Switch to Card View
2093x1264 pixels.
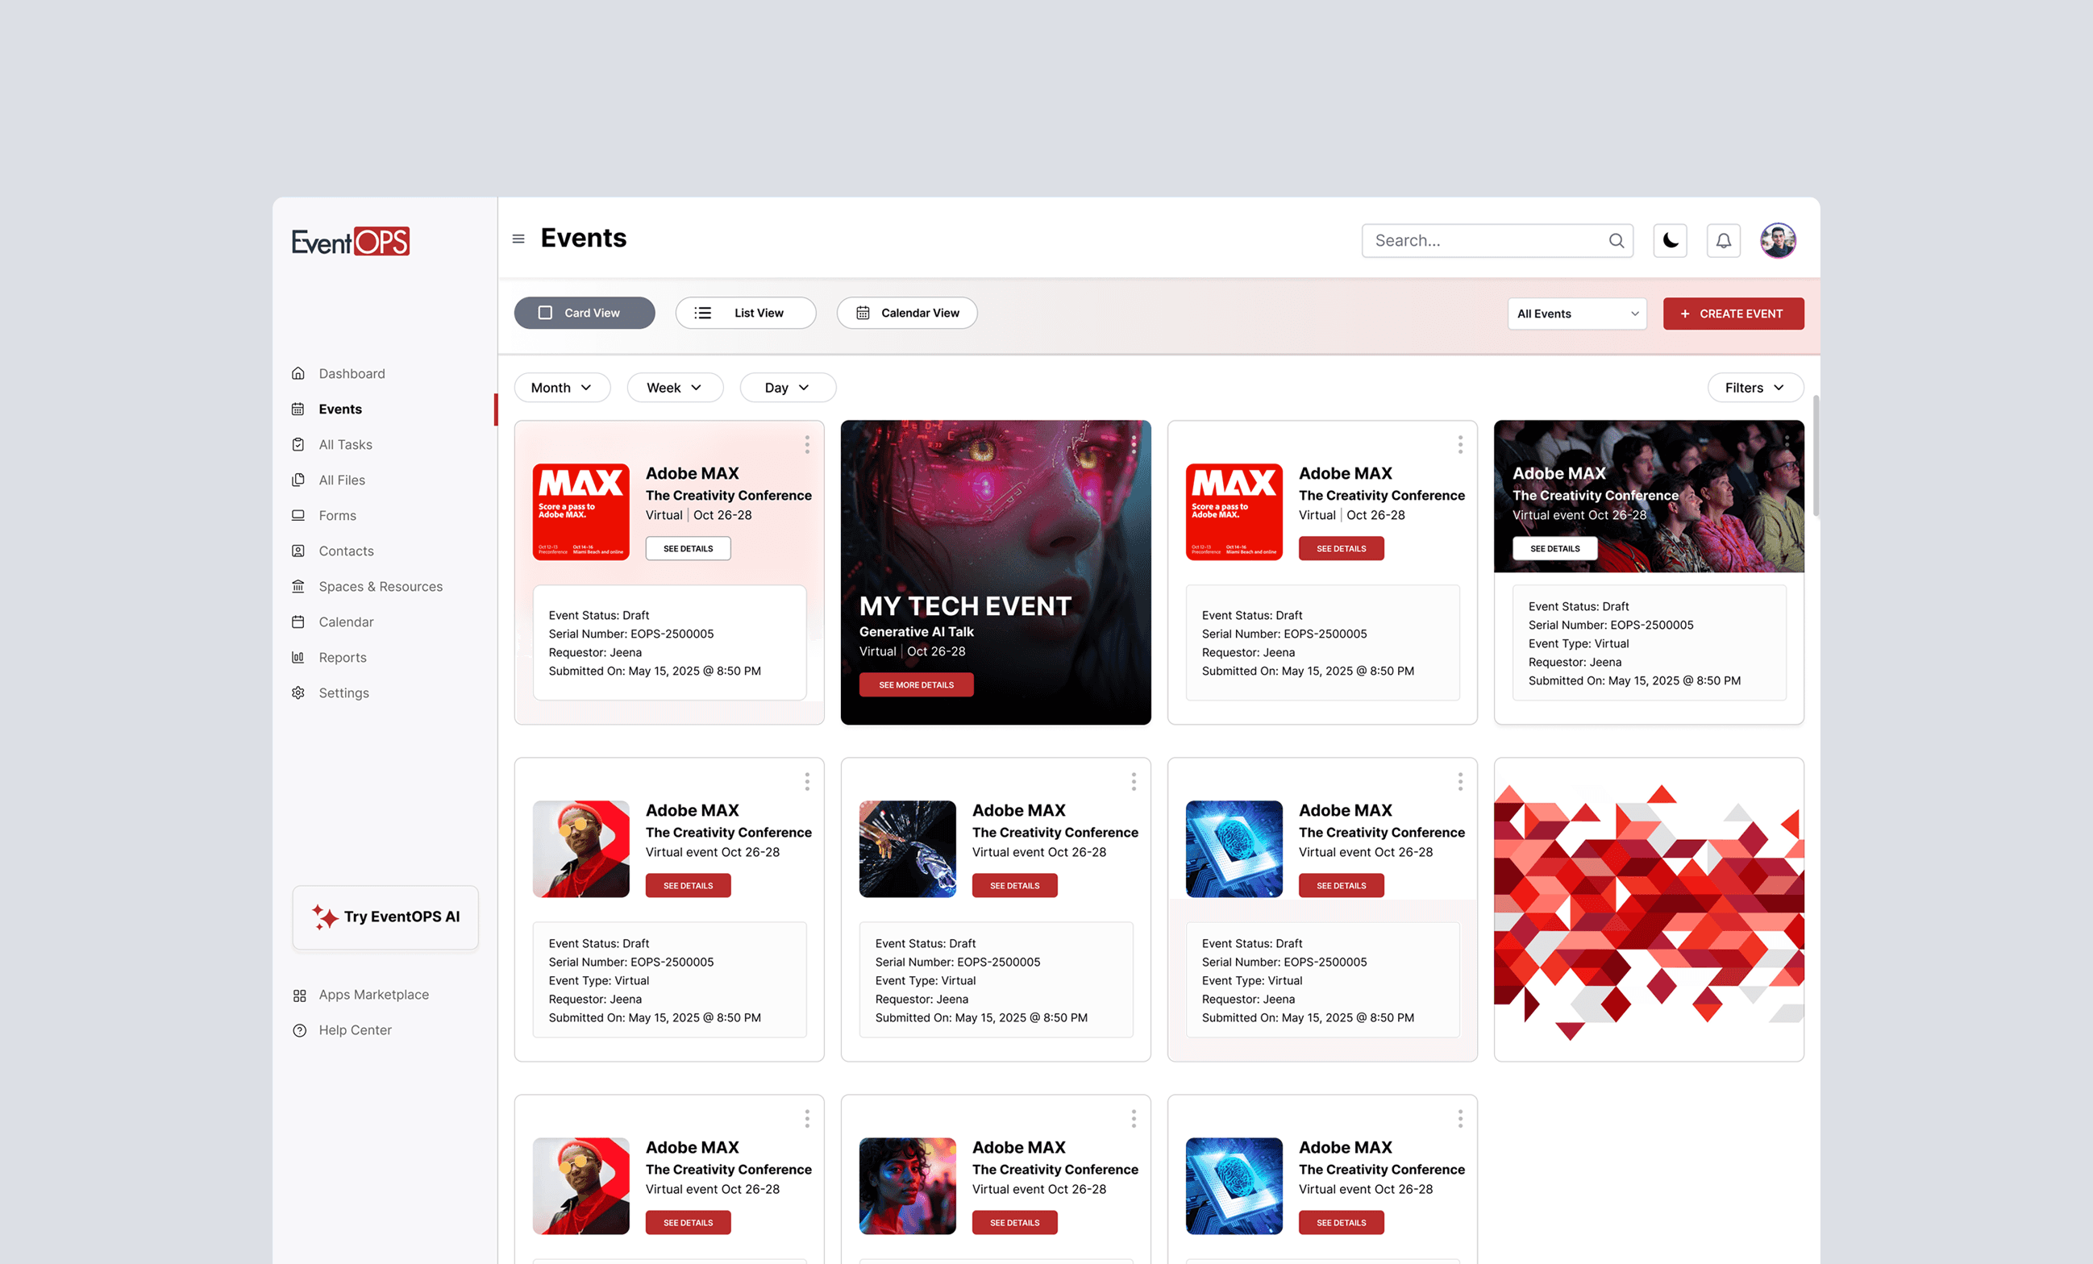[x=585, y=313]
